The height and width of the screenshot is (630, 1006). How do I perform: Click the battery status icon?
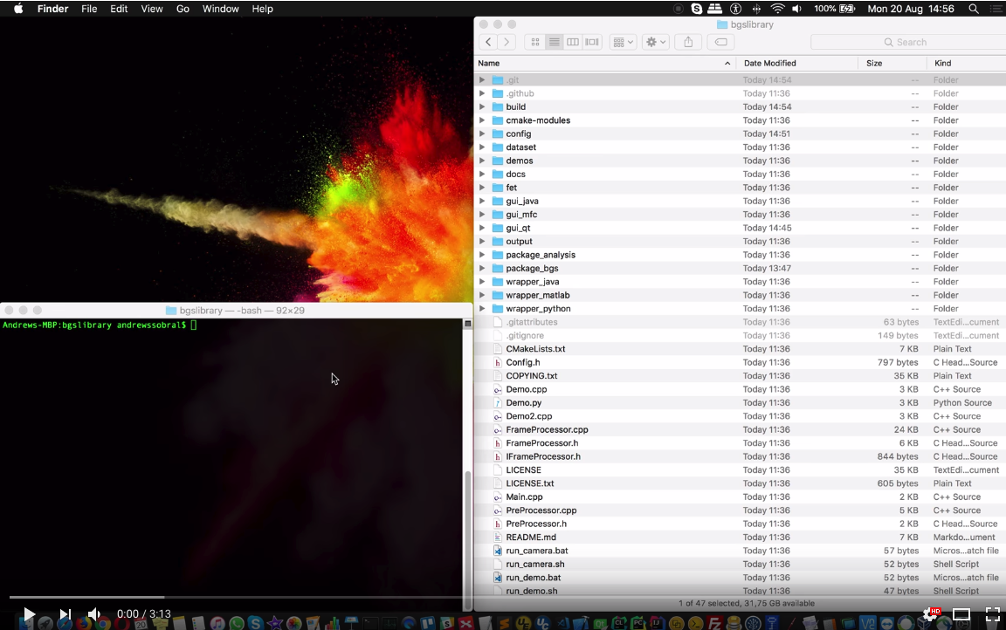tap(848, 9)
